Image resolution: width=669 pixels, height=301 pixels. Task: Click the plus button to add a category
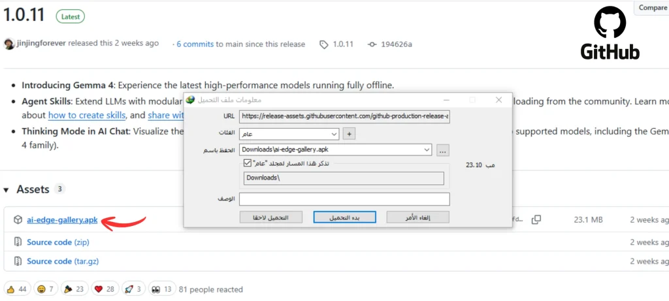coord(350,134)
